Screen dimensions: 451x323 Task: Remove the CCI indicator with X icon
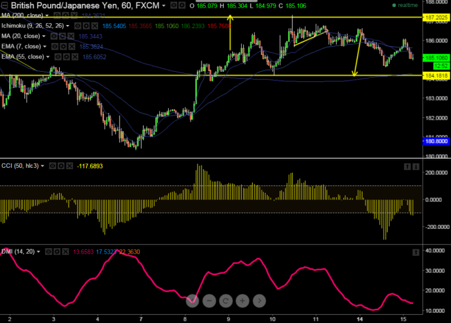[69, 166]
